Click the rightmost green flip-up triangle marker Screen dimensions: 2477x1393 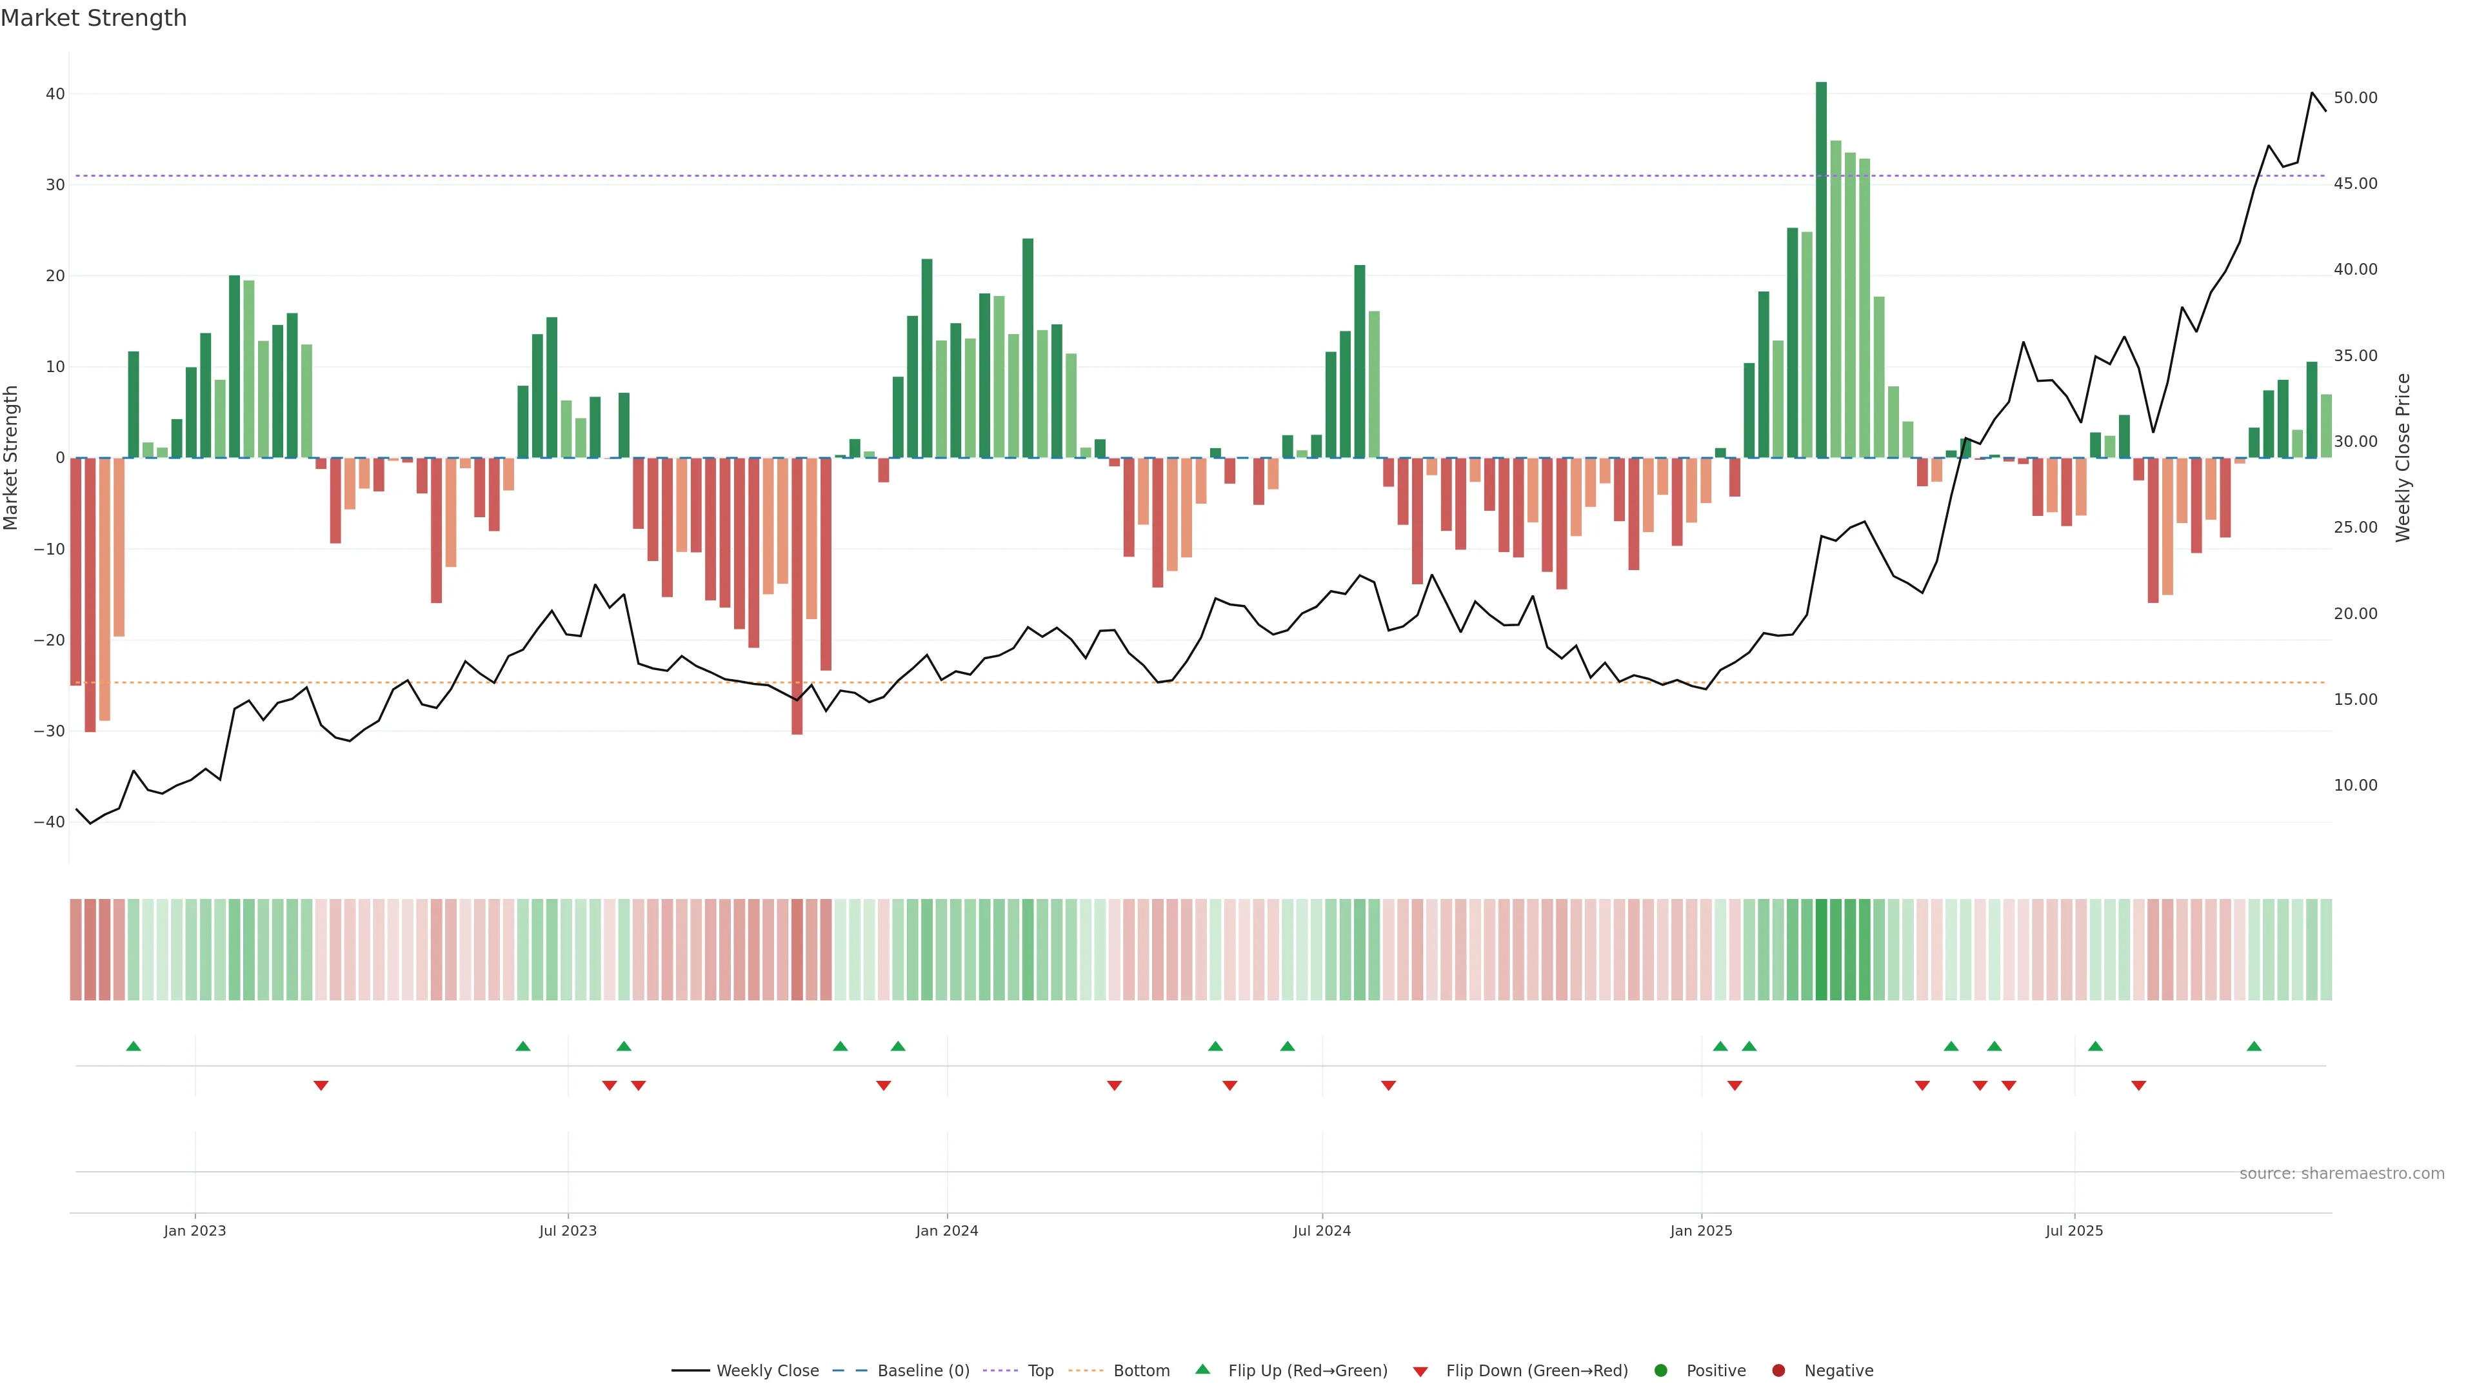click(2254, 1046)
